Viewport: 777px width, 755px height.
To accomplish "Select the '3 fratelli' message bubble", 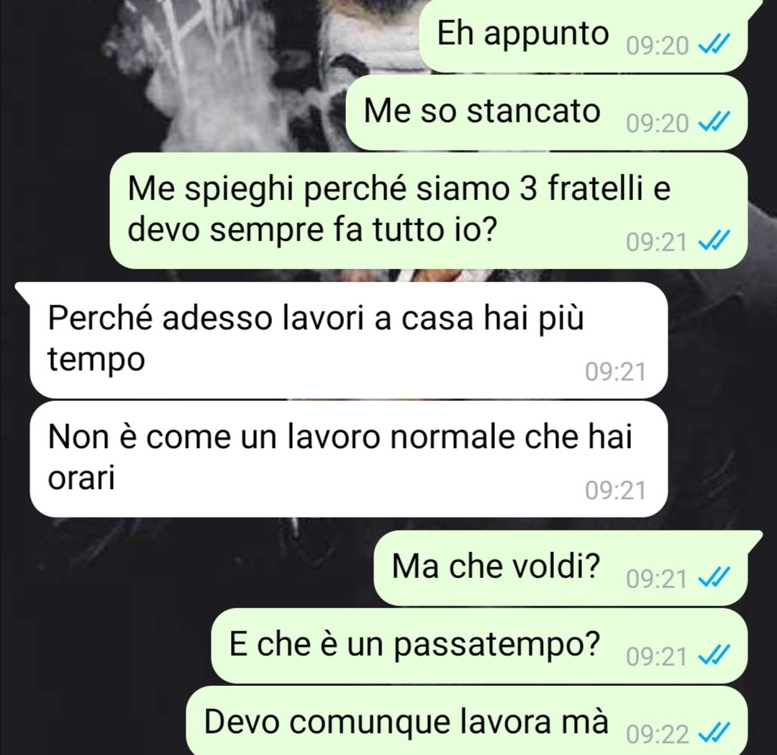I will tap(428, 210).
